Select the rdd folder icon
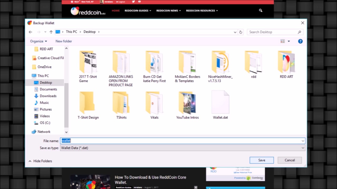Image resolution: width=337 pixels, height=189 pixels. 253,62
